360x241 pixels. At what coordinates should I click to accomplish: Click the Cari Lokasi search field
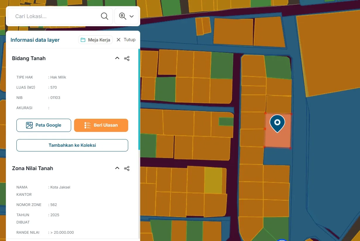[x=53, y=16]
